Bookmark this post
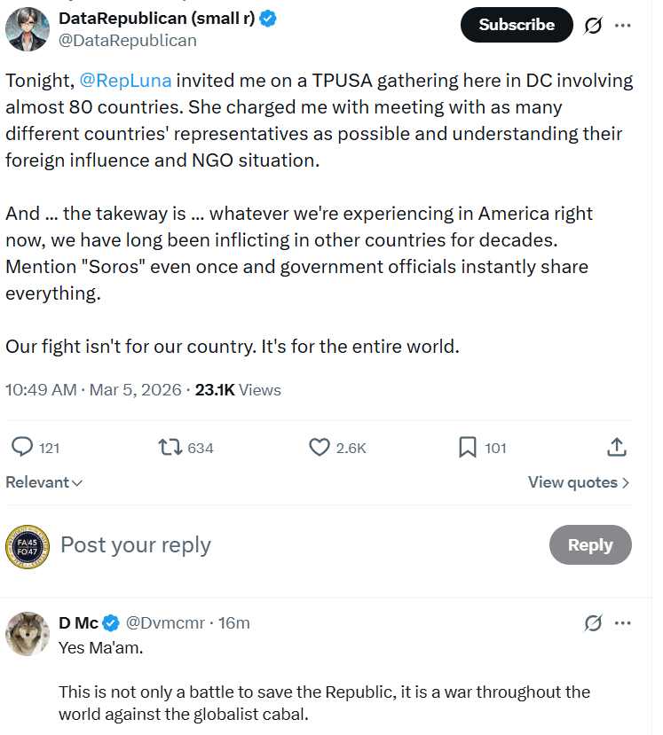This screenshot has height=735, width=663. pos(468,447)
